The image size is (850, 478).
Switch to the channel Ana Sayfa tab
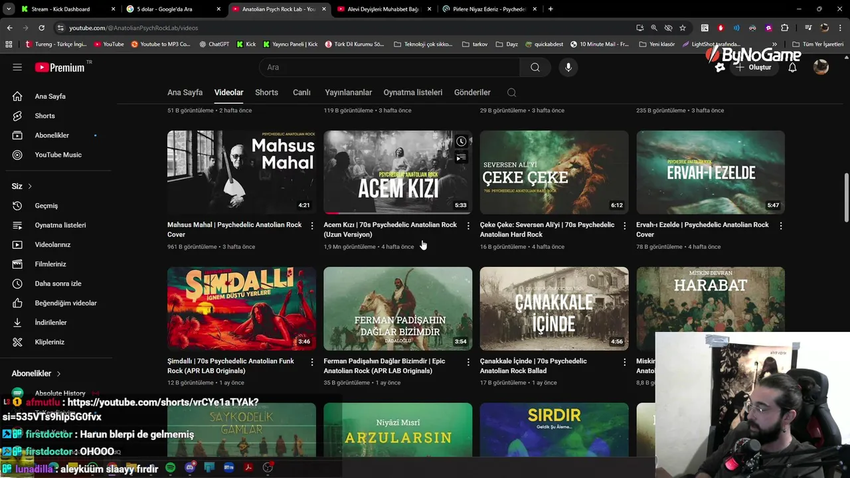185,92
